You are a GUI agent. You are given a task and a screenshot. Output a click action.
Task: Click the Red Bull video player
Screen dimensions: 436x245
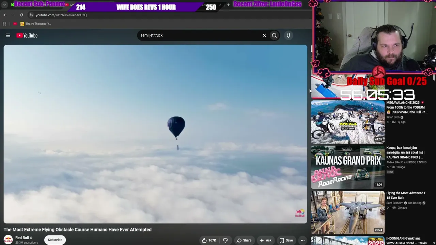point(155,134)
